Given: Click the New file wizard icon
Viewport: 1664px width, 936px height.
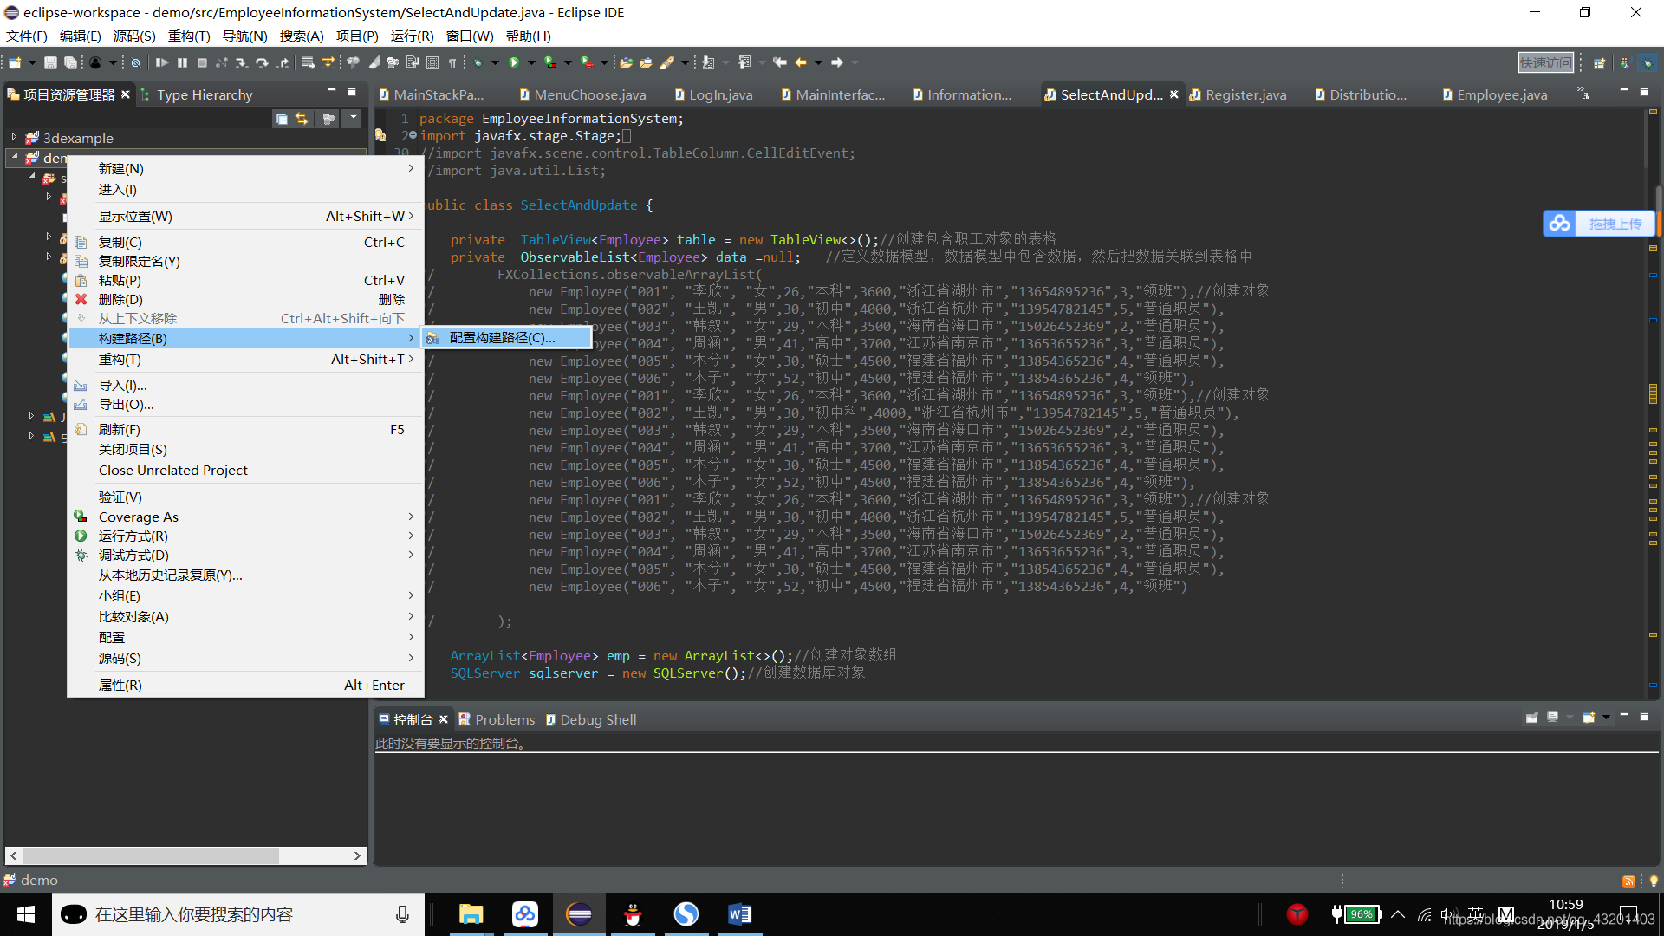Looking at the screenshot, I should pos(15,62).
